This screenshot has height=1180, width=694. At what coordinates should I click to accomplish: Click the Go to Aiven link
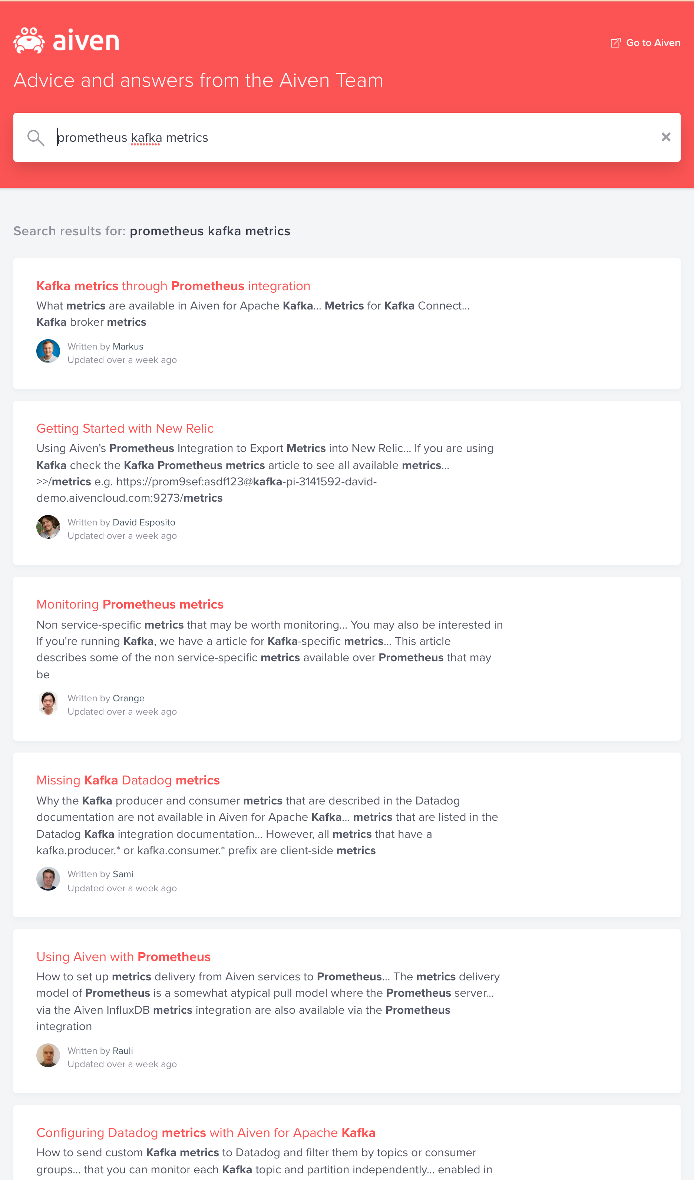point(653,43)
